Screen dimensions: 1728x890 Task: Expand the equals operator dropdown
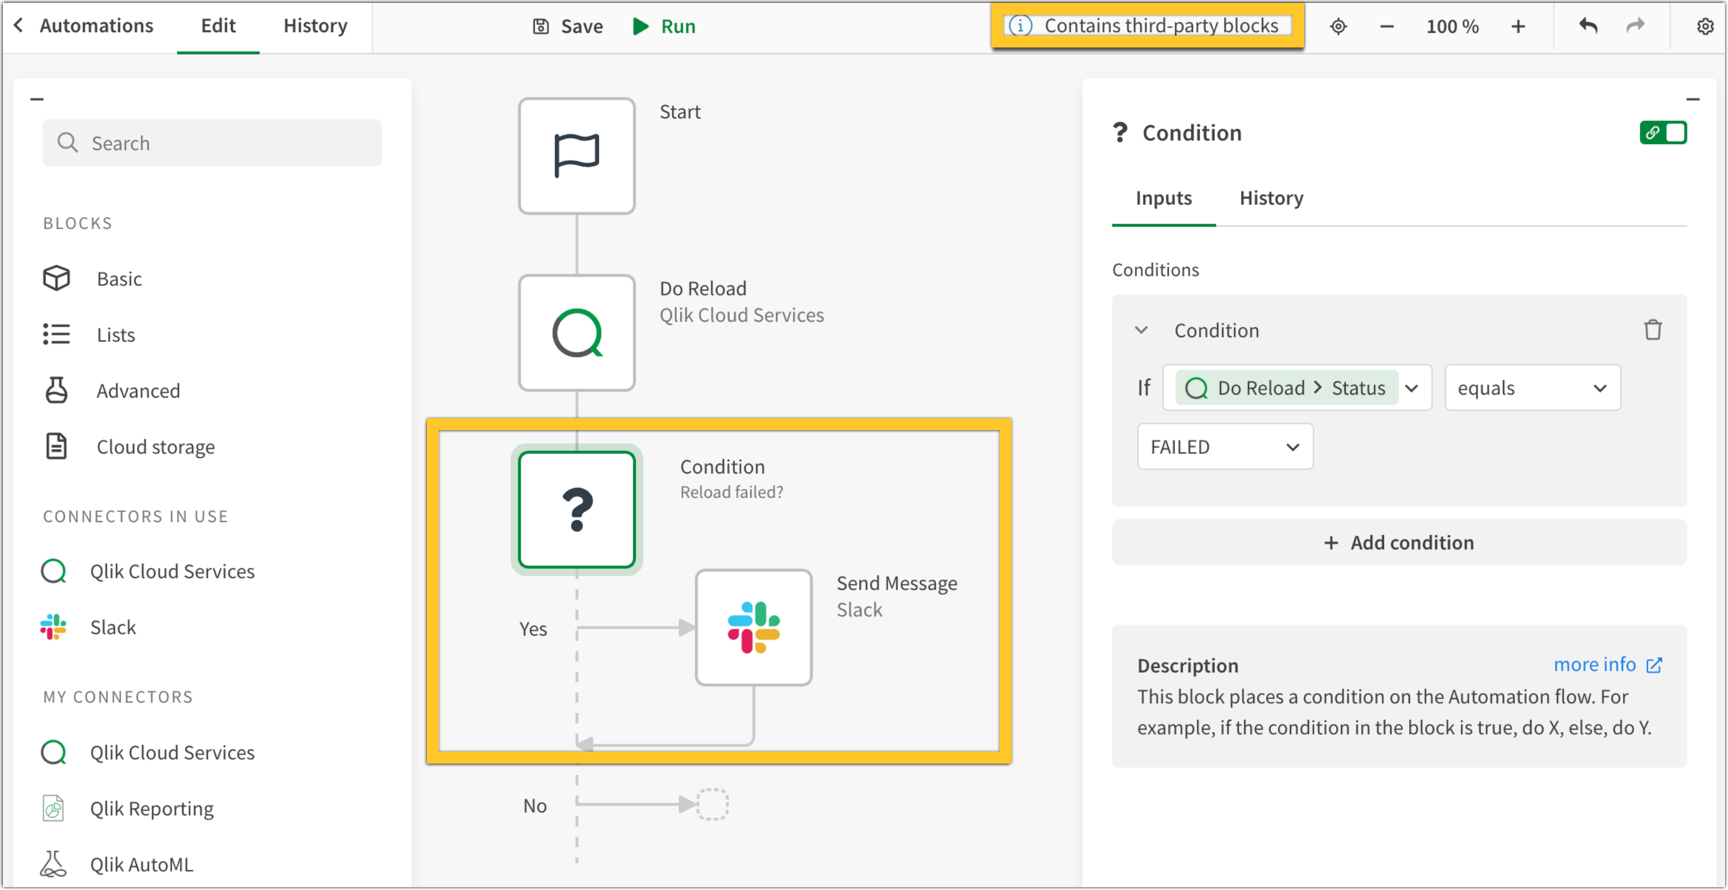pyautogui.click(x=1532, y=387)
